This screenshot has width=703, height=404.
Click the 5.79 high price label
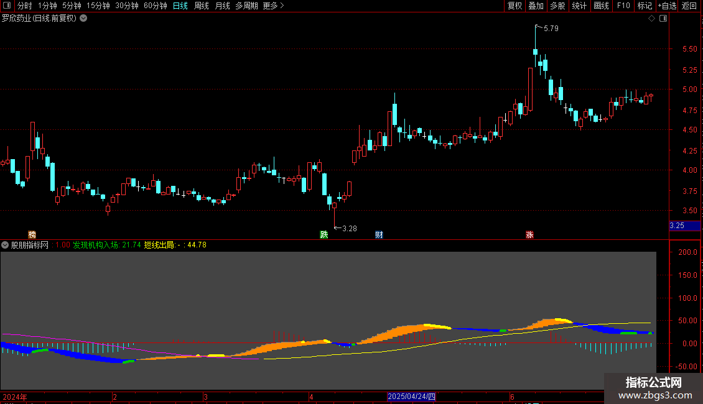[551, 28]
